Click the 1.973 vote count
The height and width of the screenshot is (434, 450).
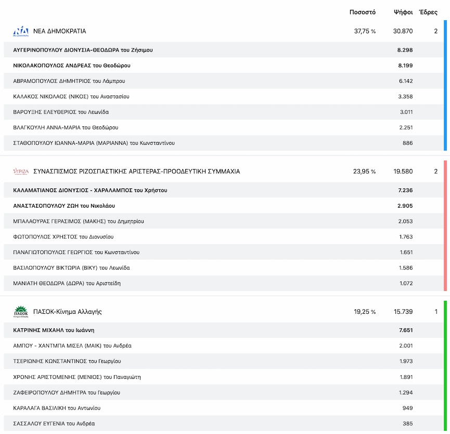point(406,361)
